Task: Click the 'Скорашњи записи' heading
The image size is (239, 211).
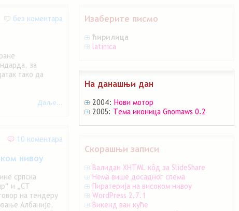Action: (122, 149)
